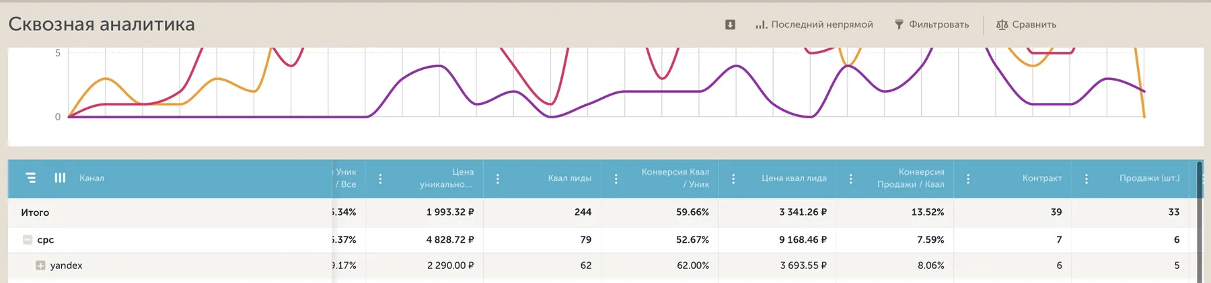The width and height of the screenshot is (1211, 283).
Task: Click the Сквозная аналитика page title
Action: click(x=102, y=24)
